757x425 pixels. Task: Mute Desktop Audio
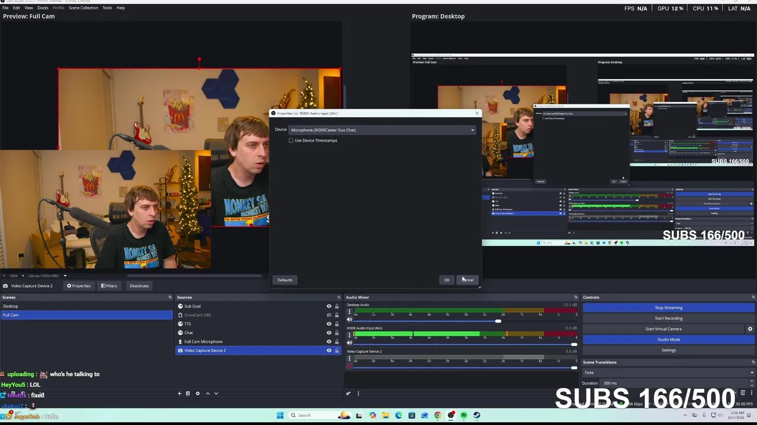(349, 320)
